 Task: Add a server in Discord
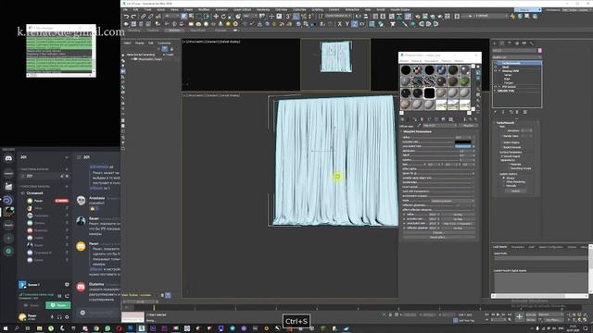(8, 239)
